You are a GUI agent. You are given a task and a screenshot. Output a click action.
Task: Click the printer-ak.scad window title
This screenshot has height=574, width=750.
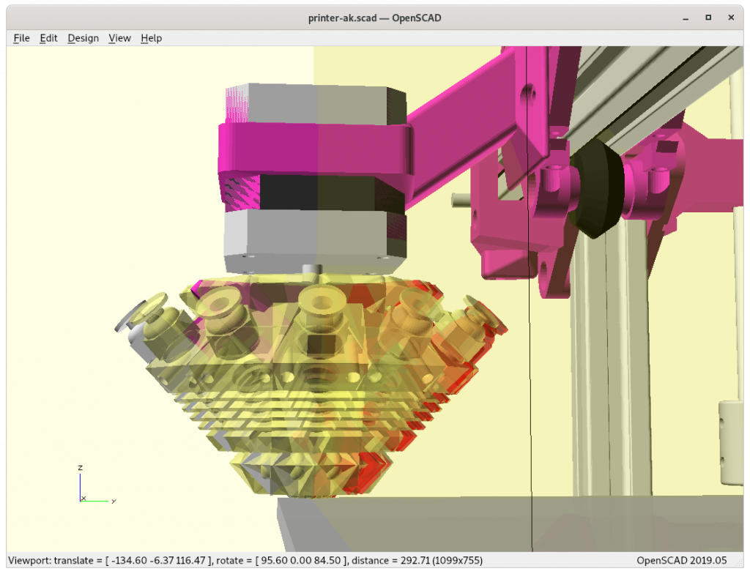coord(374,18)
